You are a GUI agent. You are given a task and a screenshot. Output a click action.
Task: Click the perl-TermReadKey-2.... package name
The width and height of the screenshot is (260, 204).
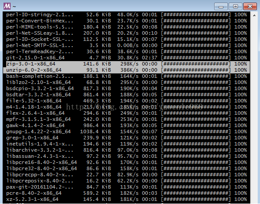point(40,51)
